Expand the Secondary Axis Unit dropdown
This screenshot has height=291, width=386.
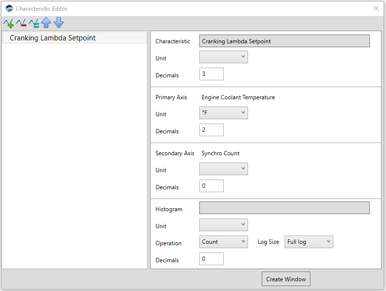pyautogui.click(x=223, y=169)
